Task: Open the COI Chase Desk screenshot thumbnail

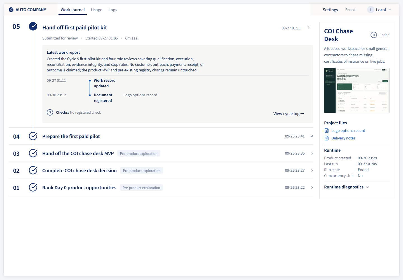Action: pyautogui.click(x=357, y=90)
